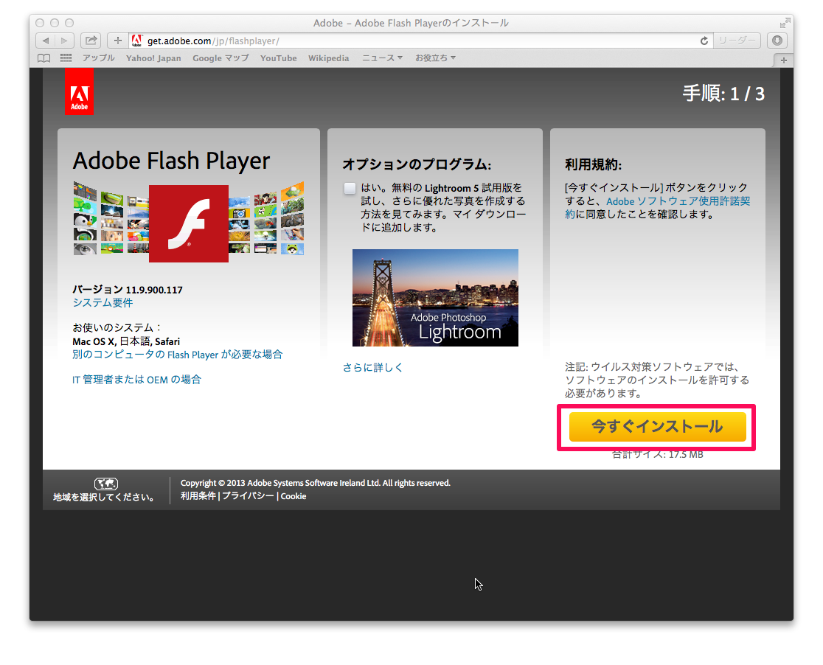Open the YouTube bookmark
The width and height of the screenshot is (823, 665).
click(278, 58)
